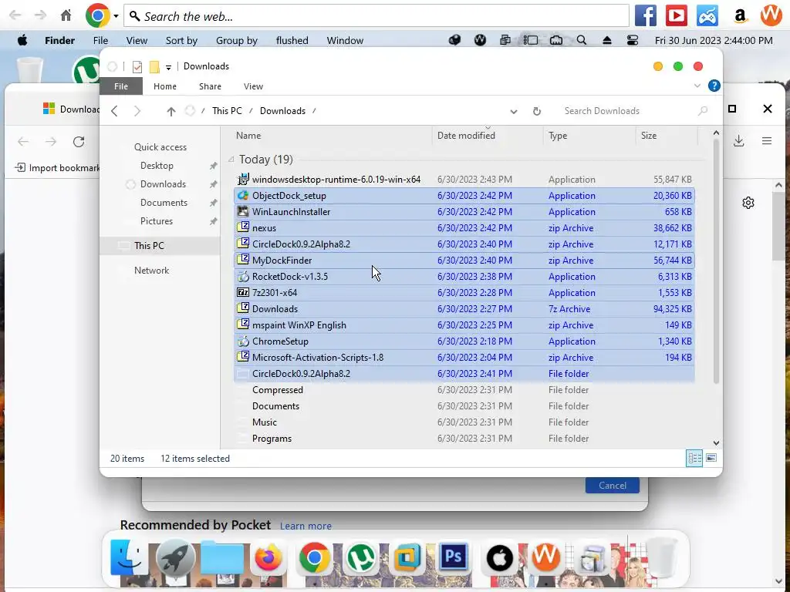The image size is (790, 592).
Task: Open the Group by menu
Action: click(237, 40)
